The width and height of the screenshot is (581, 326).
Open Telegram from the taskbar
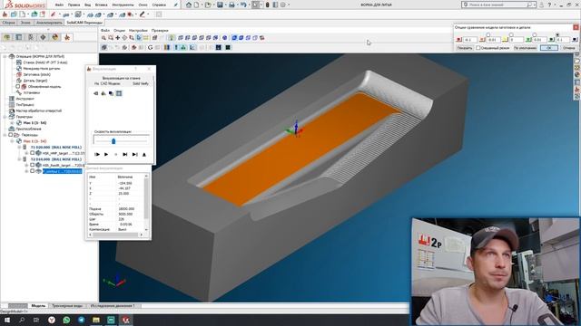[x=81, y=320]
